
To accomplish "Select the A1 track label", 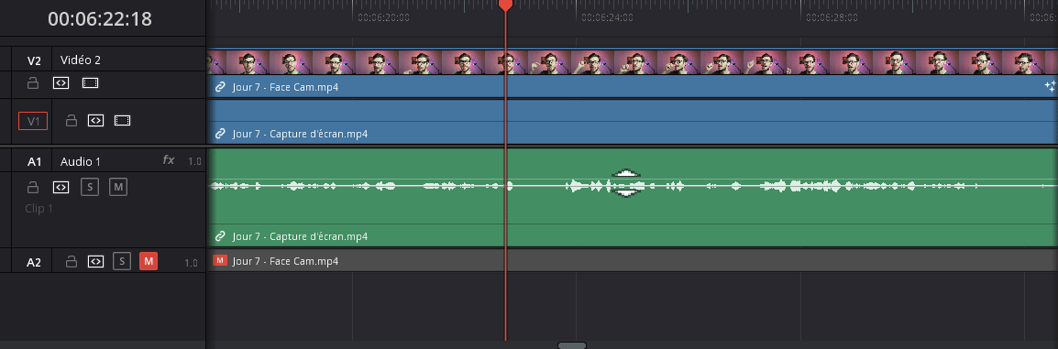I will point(35,162).
